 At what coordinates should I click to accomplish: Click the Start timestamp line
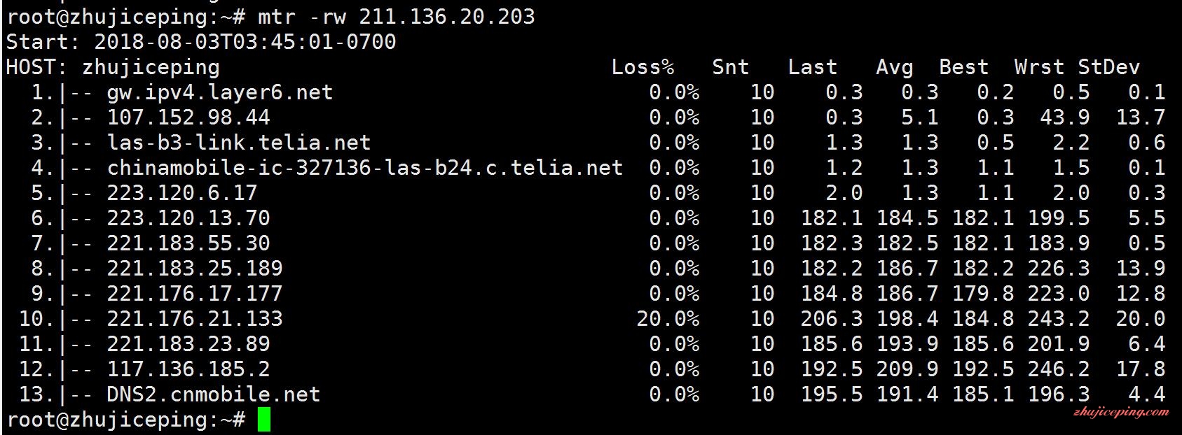pos(201,42)
